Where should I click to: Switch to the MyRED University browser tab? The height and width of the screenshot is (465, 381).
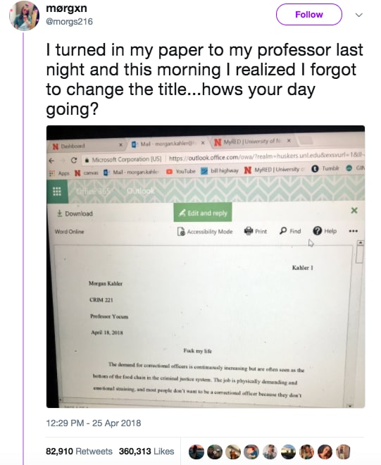click(253, 142)
